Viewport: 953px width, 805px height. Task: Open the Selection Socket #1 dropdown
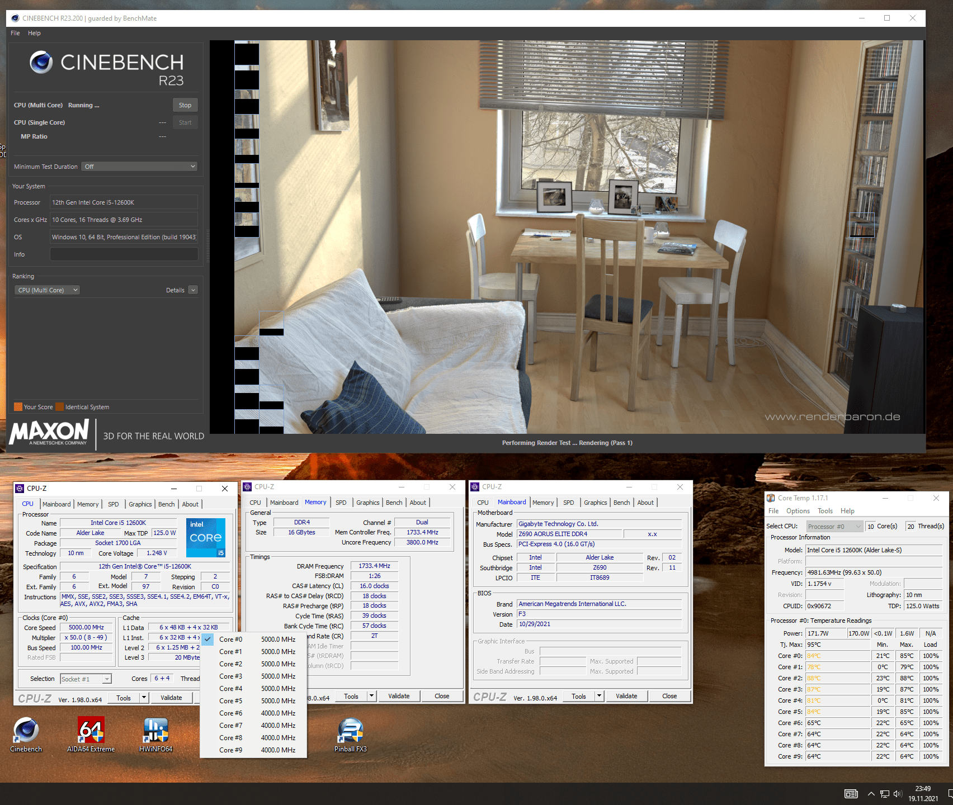[86, 679]
